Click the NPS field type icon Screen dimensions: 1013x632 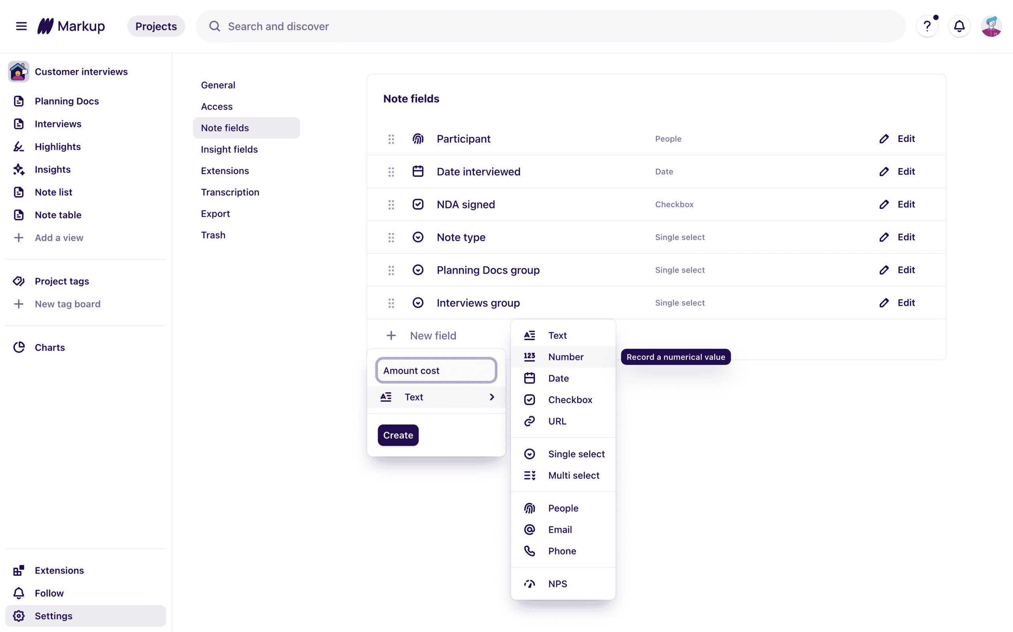[x=531, y=583]
